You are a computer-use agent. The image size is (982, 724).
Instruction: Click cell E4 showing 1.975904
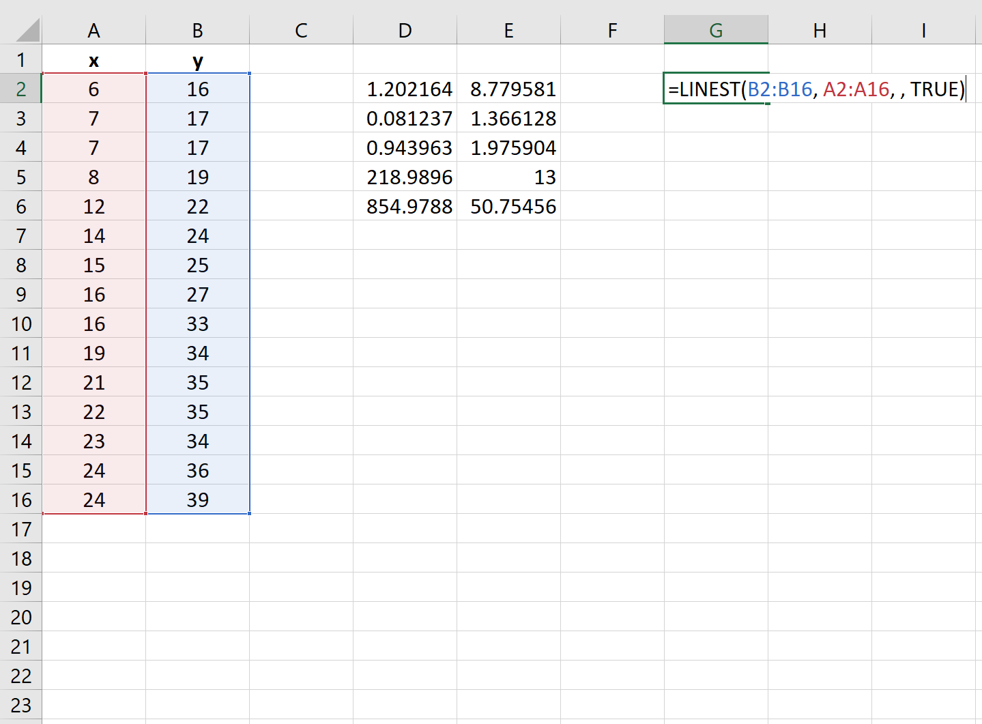tap(509, 147)
